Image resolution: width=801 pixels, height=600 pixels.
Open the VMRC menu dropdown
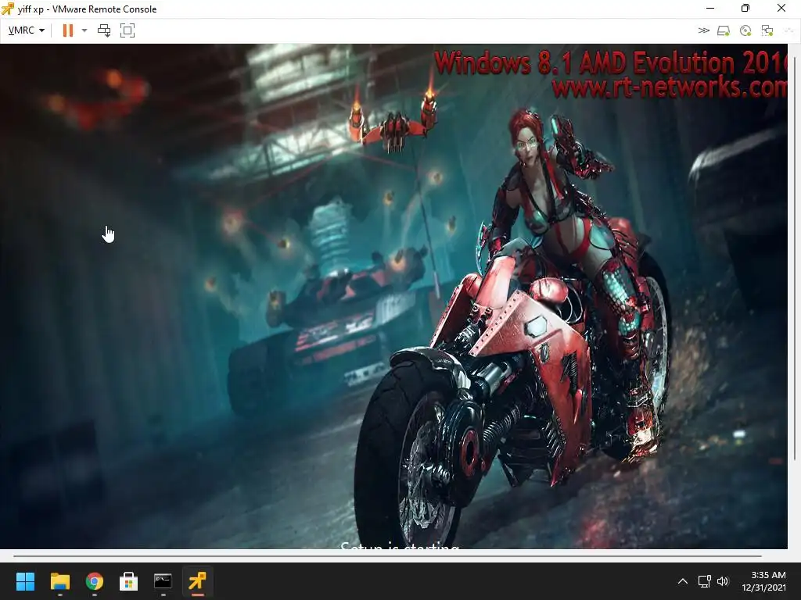pos(27,30)
